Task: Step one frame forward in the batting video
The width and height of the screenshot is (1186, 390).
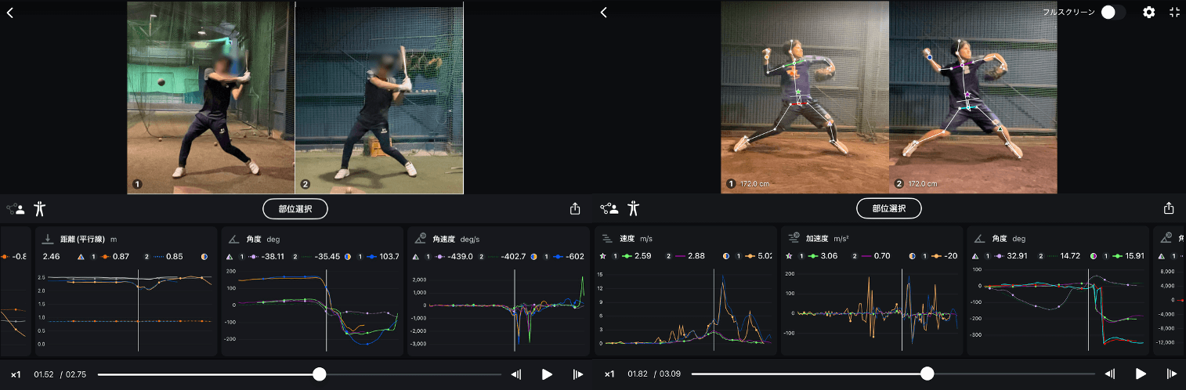Action: tap(577, 374)
